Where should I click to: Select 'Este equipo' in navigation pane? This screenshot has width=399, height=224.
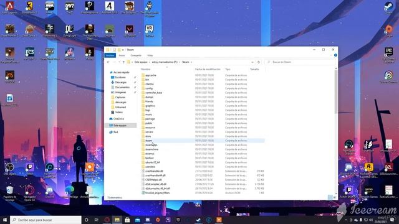pos(120,126)
